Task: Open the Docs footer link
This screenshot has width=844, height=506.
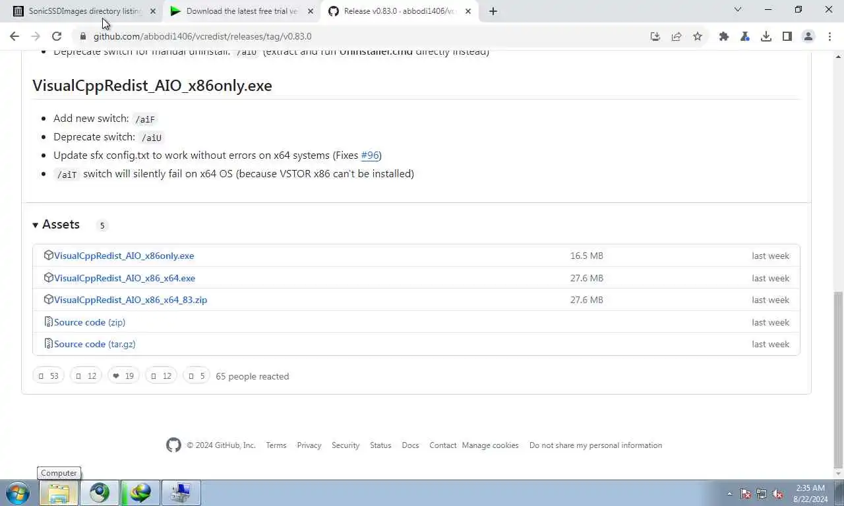Action: (x=410, y=445)
